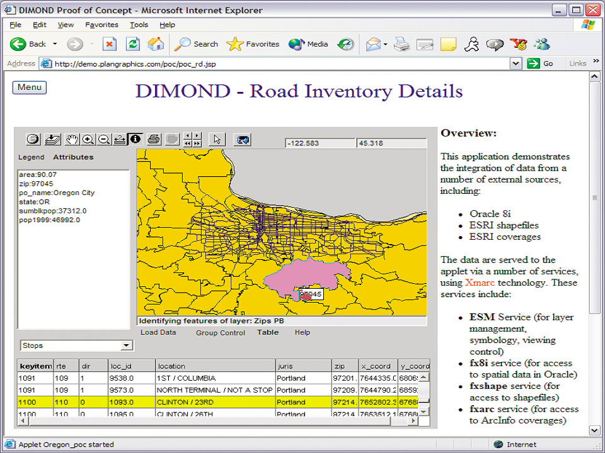This screenshot has height=453, width=605.
Task: Click the add layers icon
Action: tap(52, 139)
